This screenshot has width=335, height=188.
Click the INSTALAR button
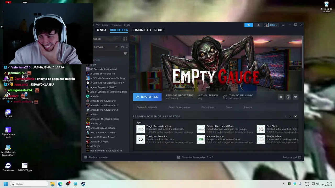147,97
